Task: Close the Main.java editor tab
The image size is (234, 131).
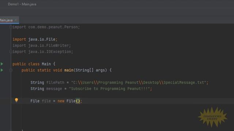Action: [x=15, y=20]
